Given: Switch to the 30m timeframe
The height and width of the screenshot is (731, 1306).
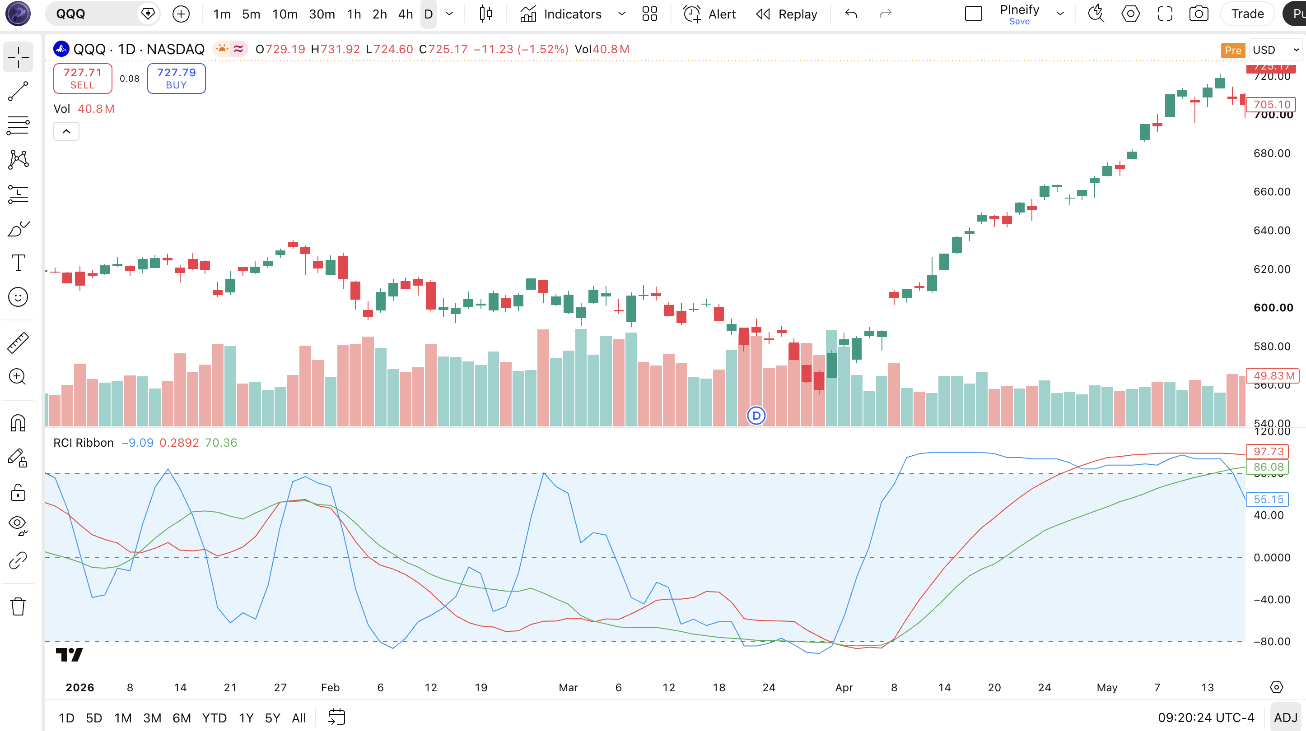Looking at the screenshot, I should tap(322, 14).
